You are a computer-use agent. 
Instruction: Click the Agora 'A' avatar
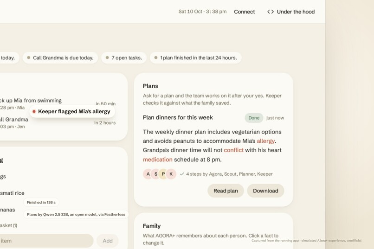[148, 174]
